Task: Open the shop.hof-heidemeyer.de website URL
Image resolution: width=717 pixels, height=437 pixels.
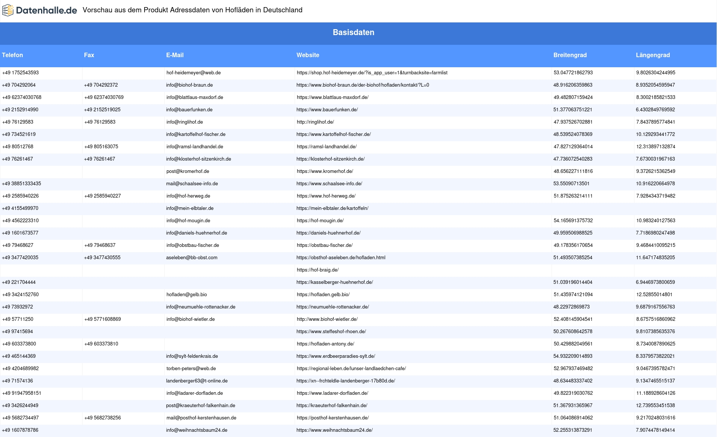Action: pos(372,73)
